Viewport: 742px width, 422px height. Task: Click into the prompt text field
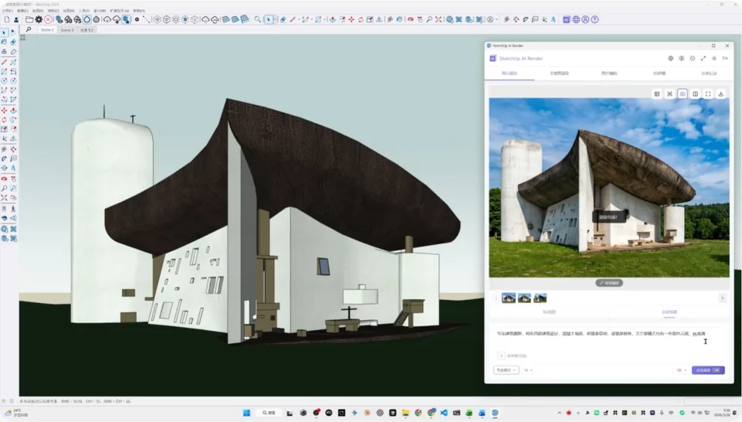[608, 339]
